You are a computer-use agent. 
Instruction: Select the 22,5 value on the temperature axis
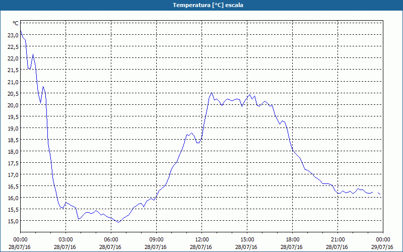pos(13,47)
